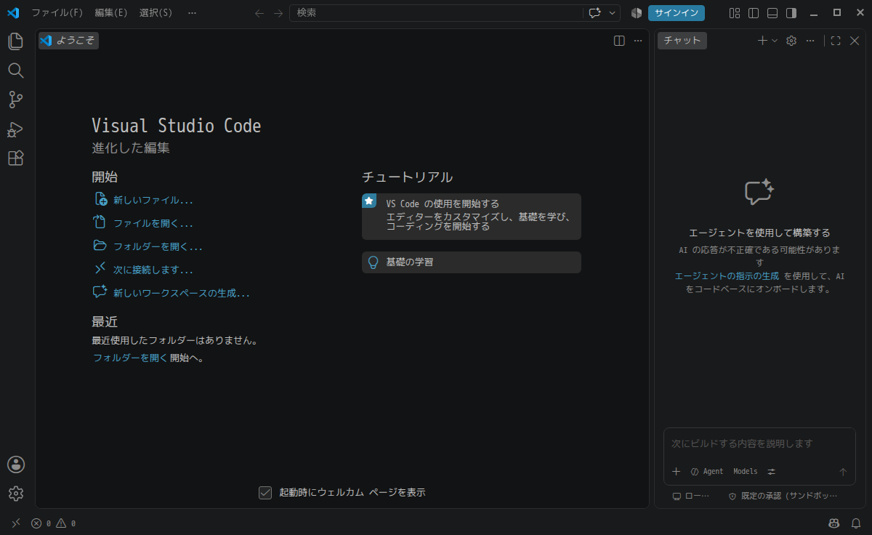The image size is (872, 535).
Task: Open the Manage gear at bottom left
Action: click(16, 494)
